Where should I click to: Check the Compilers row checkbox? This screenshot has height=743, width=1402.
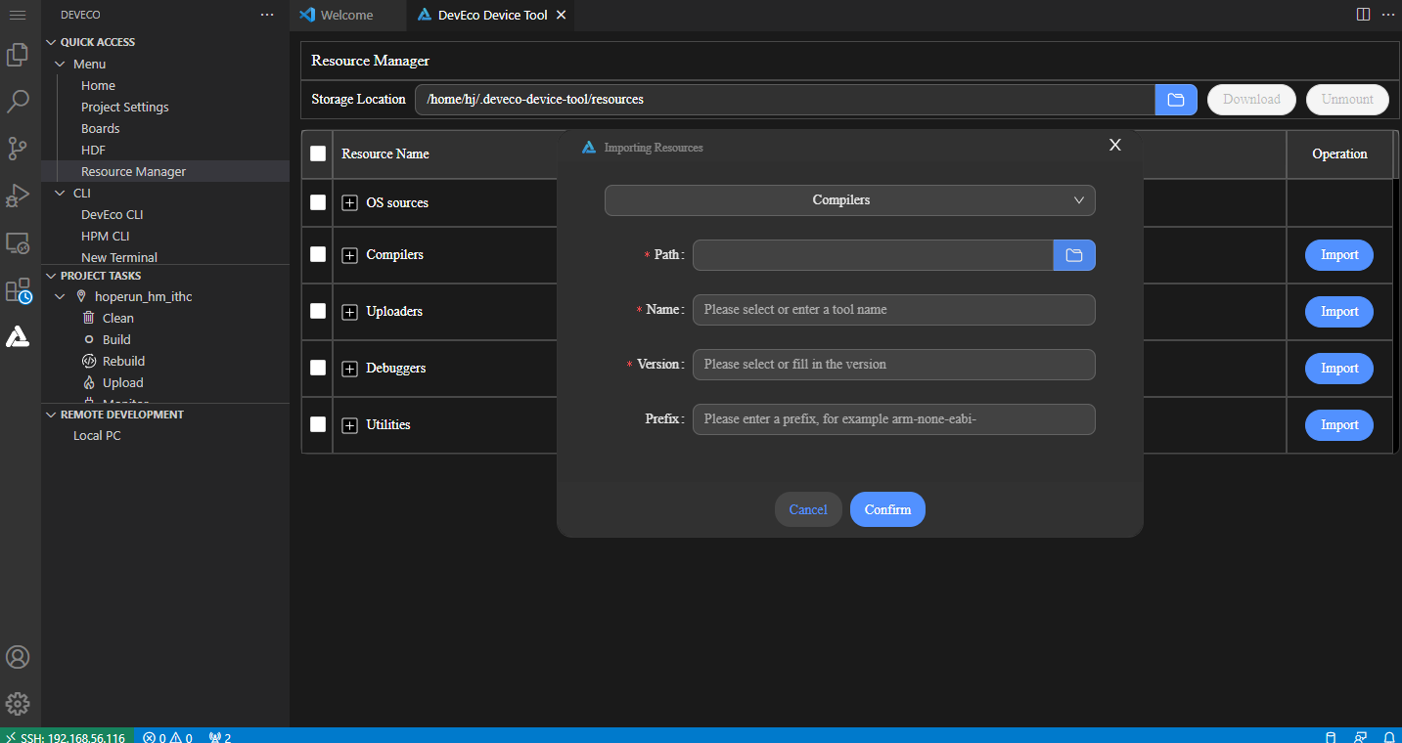(318, 254)
